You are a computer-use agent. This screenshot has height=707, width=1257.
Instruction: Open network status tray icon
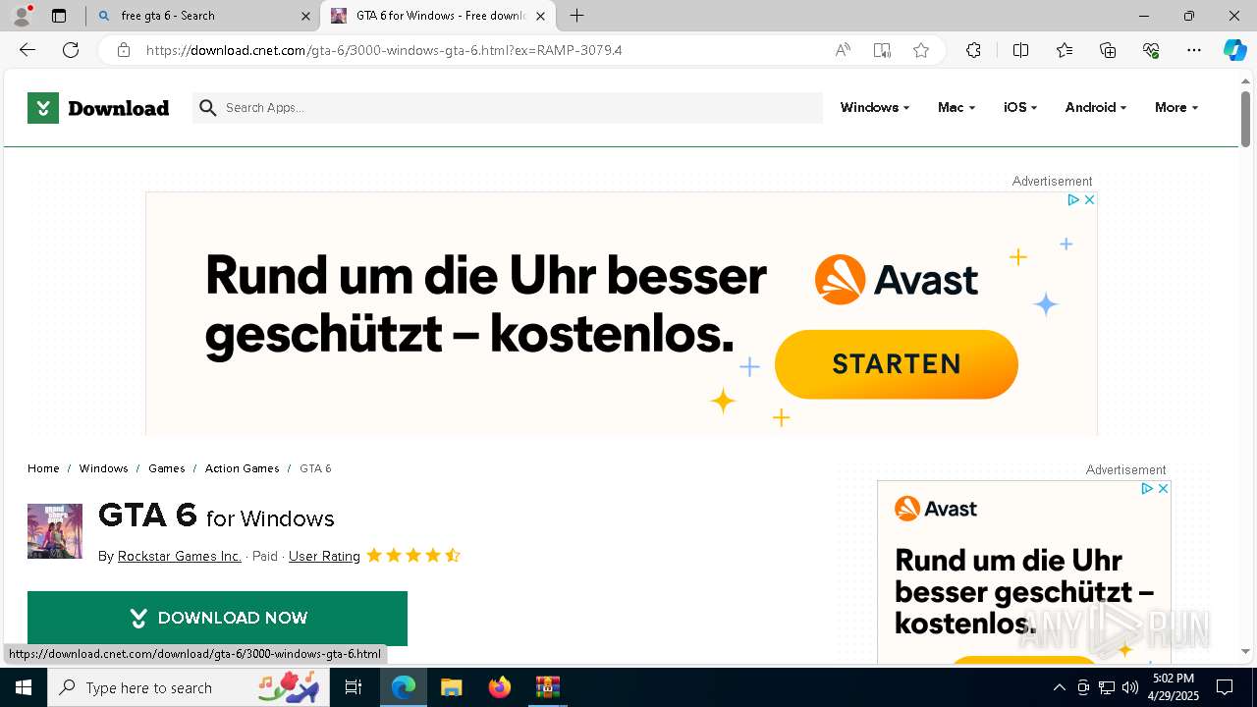click(x=1107, y=687)
